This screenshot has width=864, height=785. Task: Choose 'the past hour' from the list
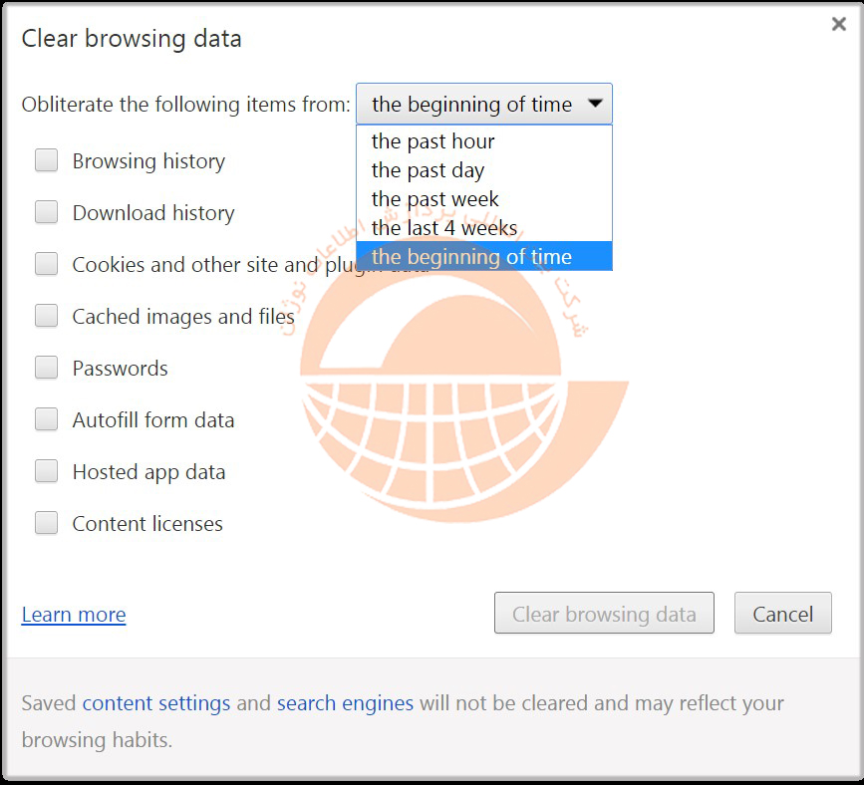pos(433,141)
